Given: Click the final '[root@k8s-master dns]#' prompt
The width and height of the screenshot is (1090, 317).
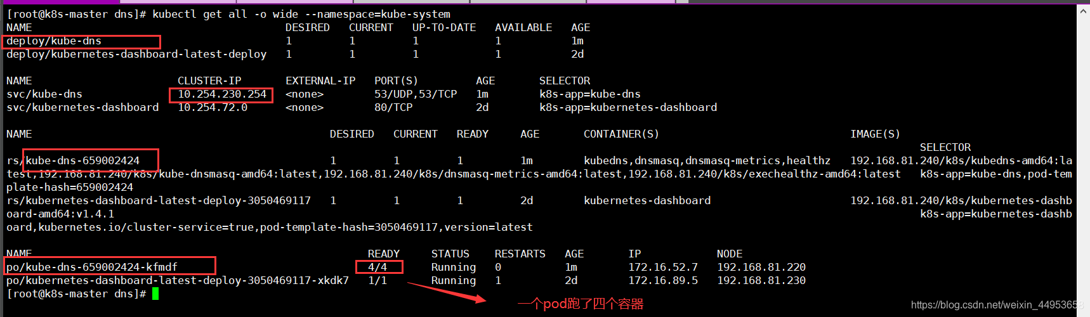Looking at the screenshot, I should (76, 294).
